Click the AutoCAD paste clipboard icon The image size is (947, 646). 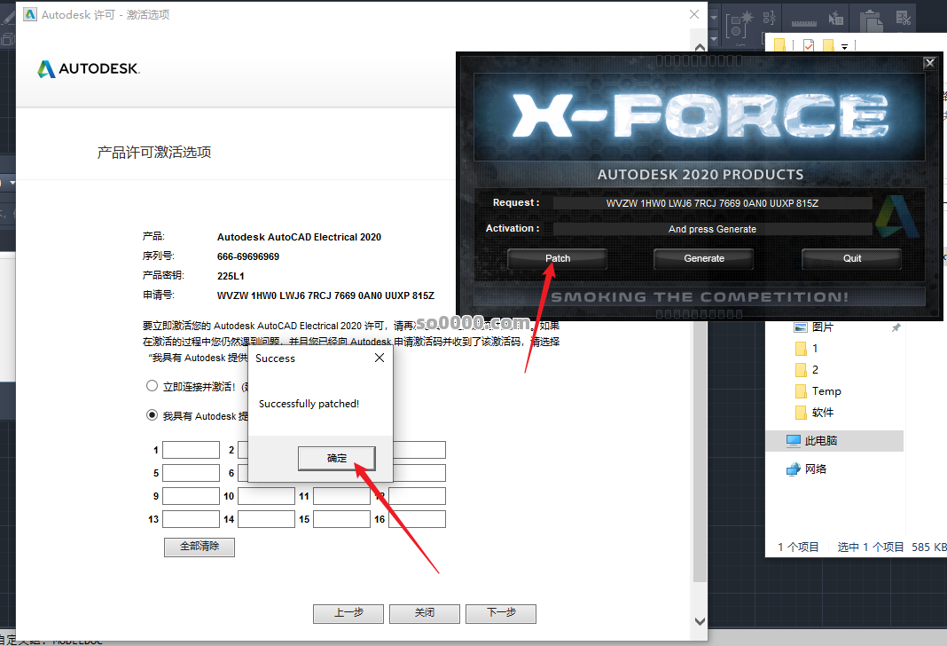870,21
